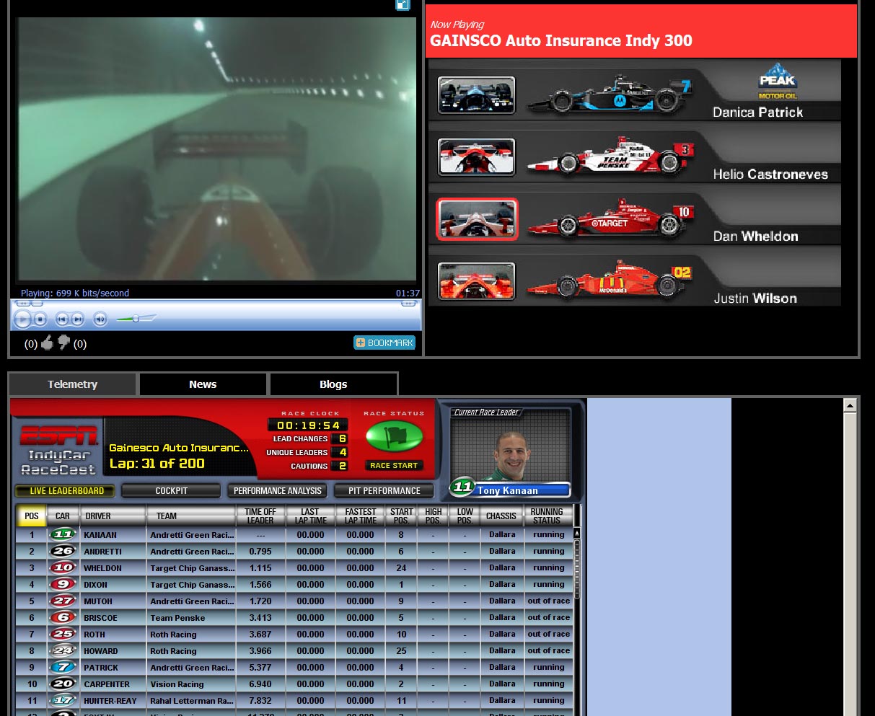Click car number 27 badge for Mutoh

click(63, 601)
